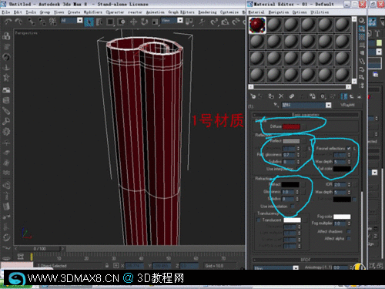This screenshot has width=385, height=289.
Task: Click the map button beside Refract color
Action: pos(303,184)
